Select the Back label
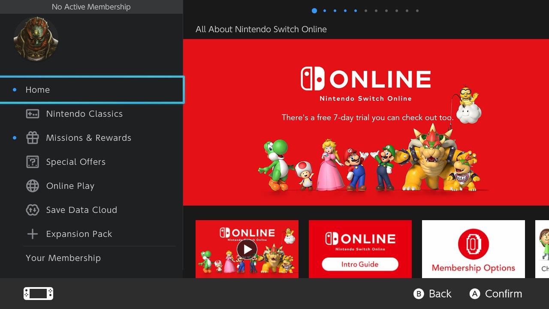Image resolution: width=549 pixels, height=309 pixels. pyautogui.click(x=440, y=294)
